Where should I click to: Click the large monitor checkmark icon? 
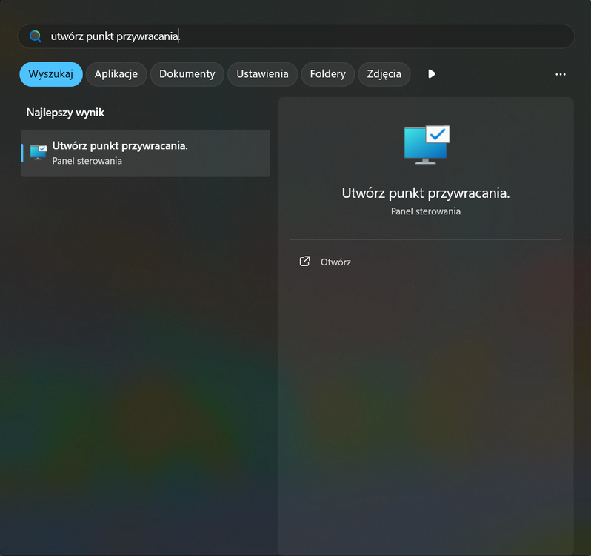click(x=427, y=145)
